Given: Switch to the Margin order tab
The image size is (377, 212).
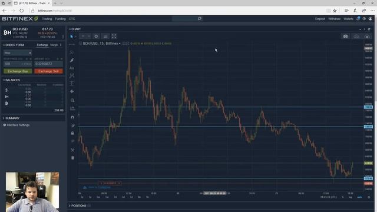Looking at the screenshot, I should pyautogui.click(x=54, y=45).
